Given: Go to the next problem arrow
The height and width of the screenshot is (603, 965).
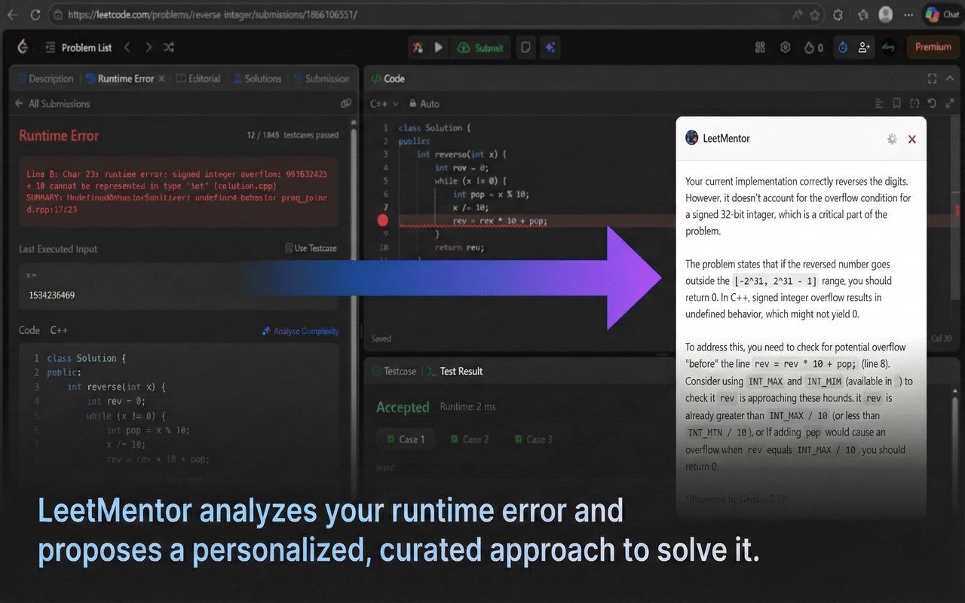Looking at the screenshot, I should (x=149, y=47).
